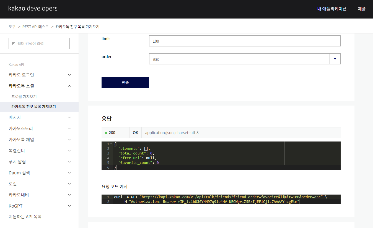Viewport: 373px width, 228px height.
Task: Click "favorite_count" key in response JSON
Action: point(136,163)
